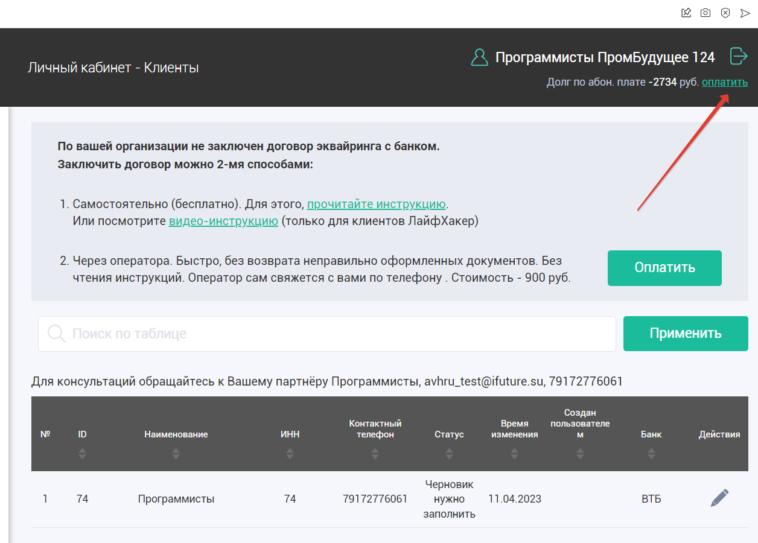Sort the table by the ID column
This screenshot has height=543, width=758.
[x=82, y=454]
